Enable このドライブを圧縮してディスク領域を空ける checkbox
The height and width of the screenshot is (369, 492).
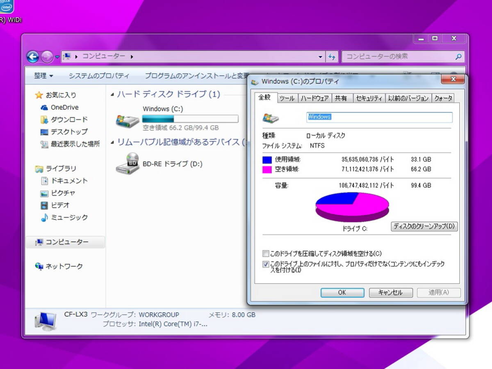pos(266,254)
